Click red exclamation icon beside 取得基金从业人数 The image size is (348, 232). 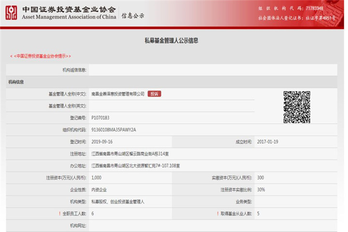pyautogui.click(x=218, y=213)
